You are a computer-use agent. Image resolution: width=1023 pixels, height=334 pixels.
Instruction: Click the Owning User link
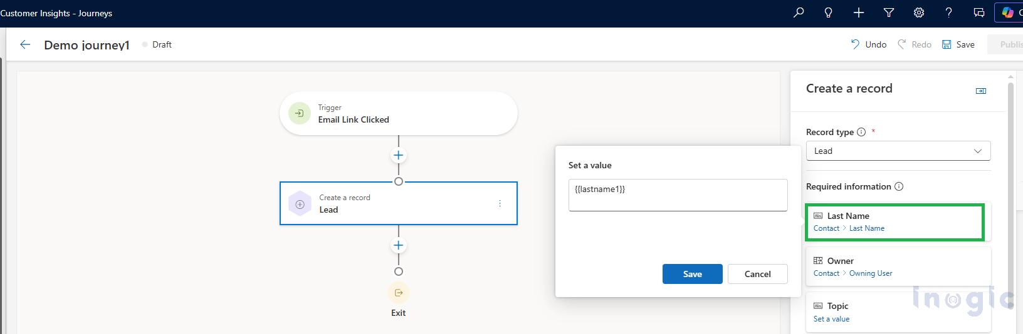coord(871,273)
